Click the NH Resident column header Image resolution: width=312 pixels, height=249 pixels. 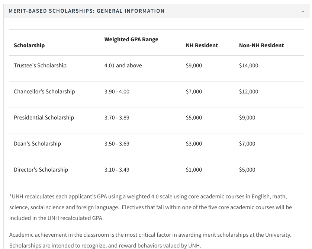click(x=202, y=45)
